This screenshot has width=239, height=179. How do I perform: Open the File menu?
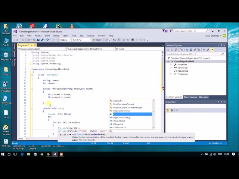point(15,36)
